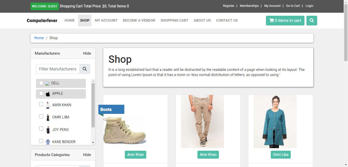Follow the Go to Cart link

[293, 6]
